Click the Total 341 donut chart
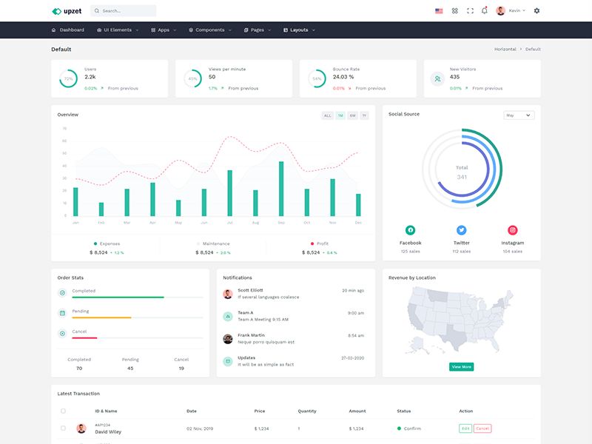 [462, 168]
